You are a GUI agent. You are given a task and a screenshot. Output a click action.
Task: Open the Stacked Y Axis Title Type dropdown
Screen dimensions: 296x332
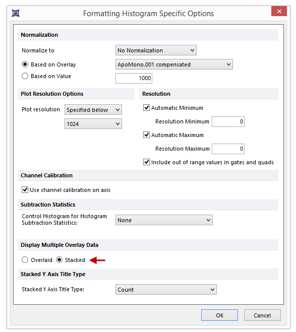166,290
